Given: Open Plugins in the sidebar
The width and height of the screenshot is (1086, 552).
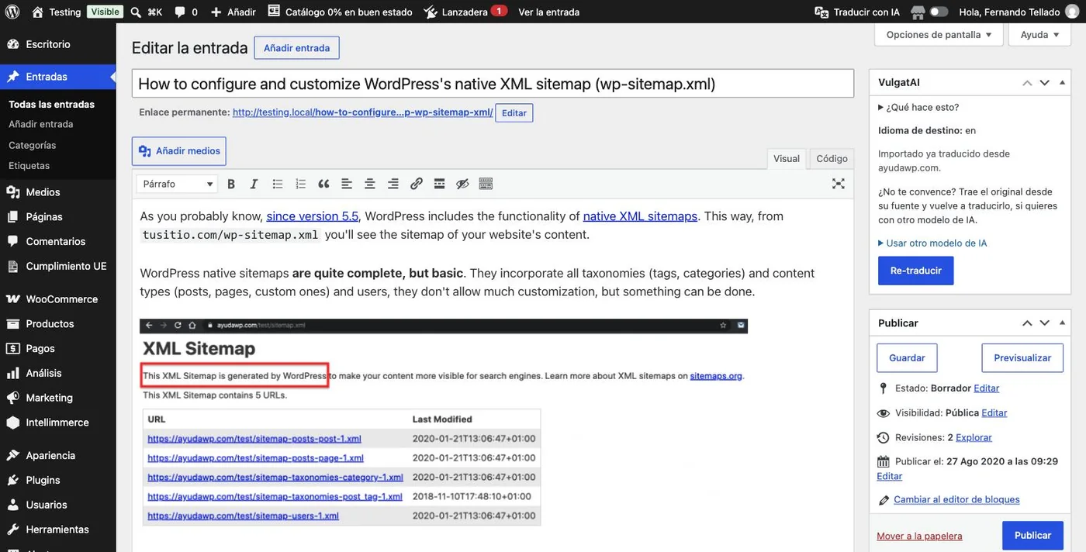Looking at the screenshot, I should [58, 480].
